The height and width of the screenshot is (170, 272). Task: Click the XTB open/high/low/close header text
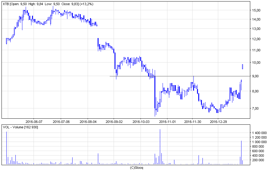pos(48,4)
